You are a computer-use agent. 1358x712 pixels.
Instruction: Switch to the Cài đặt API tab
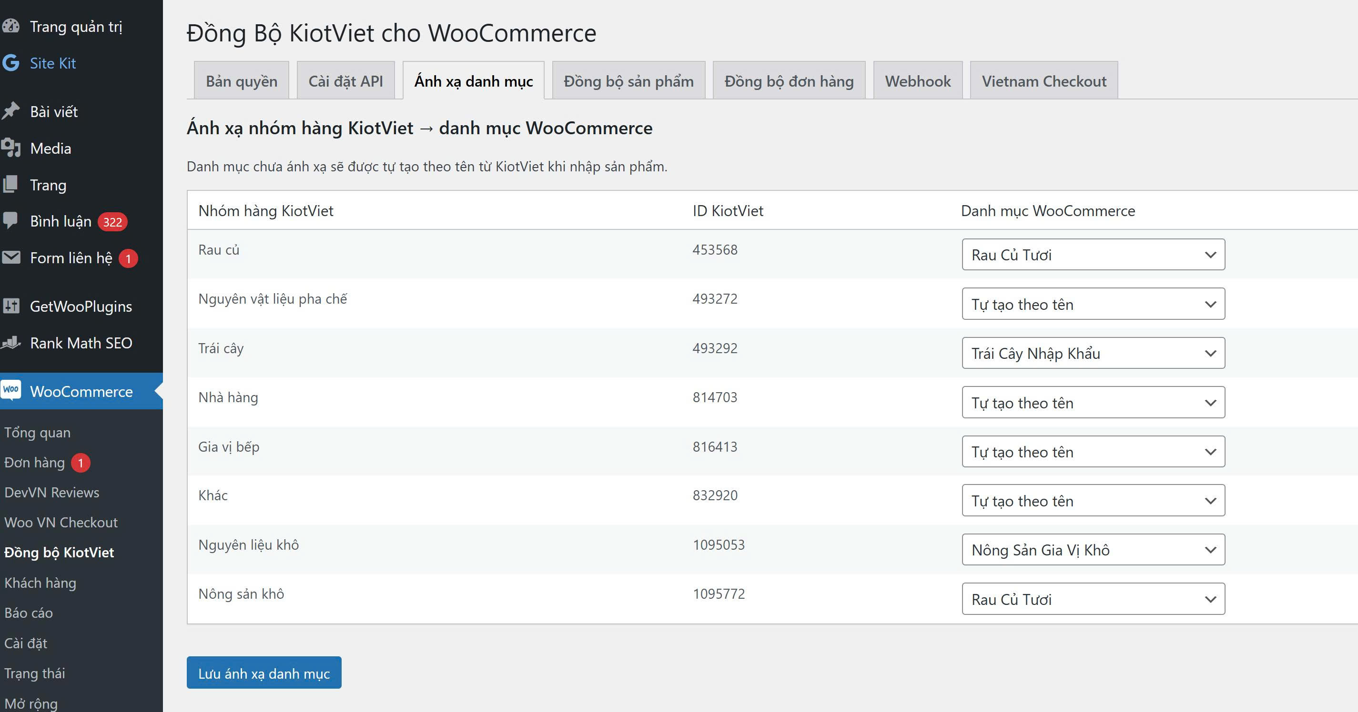click(x=346, y=80)
